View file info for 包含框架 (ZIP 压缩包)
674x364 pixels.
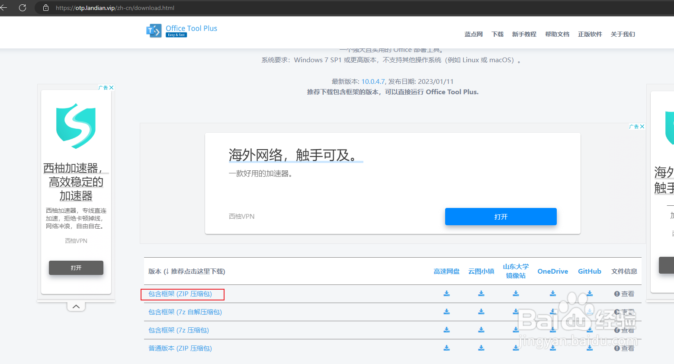624,294
